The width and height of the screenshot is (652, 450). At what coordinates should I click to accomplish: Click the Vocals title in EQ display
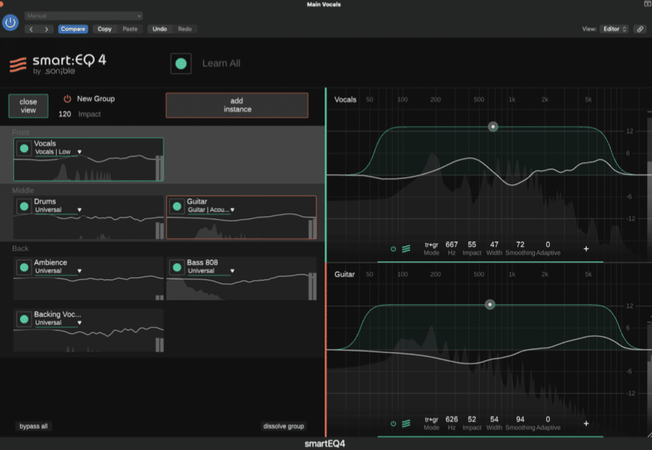[345, 100]
